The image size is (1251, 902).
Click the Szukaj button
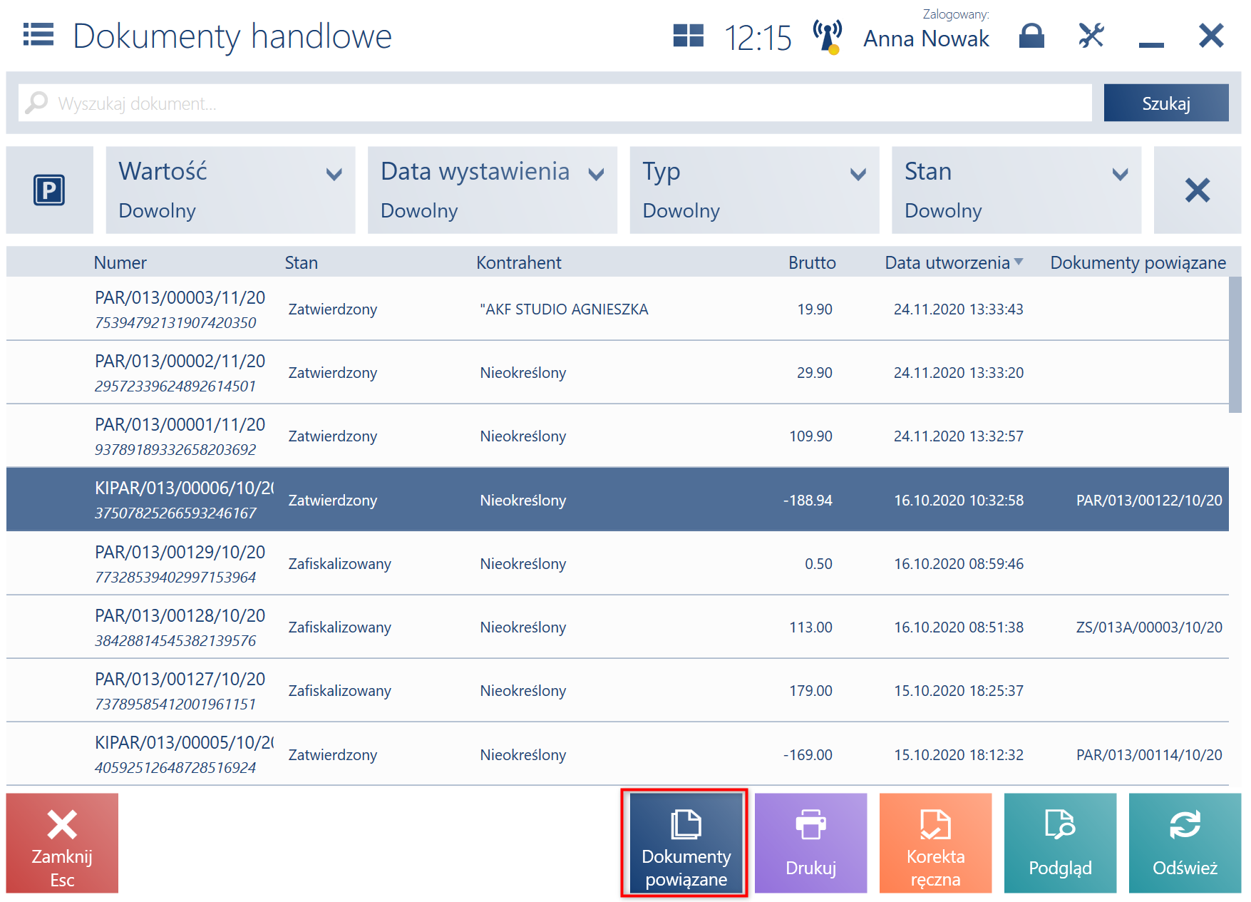tap(1166, 103)
